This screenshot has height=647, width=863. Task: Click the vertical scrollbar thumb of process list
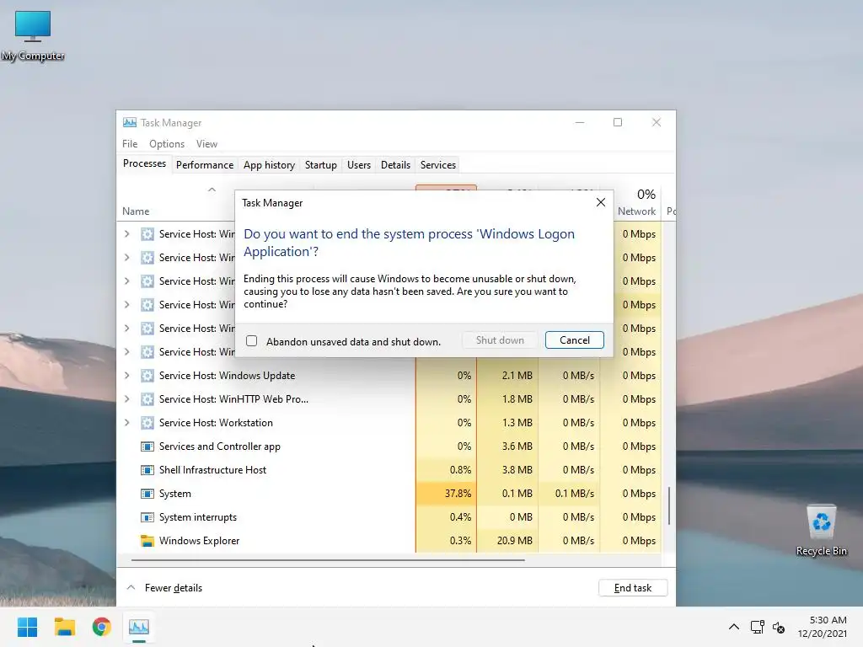668,505
